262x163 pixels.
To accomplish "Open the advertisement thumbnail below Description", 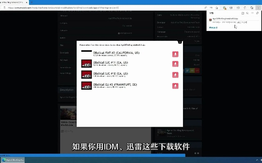I will 68,113.
